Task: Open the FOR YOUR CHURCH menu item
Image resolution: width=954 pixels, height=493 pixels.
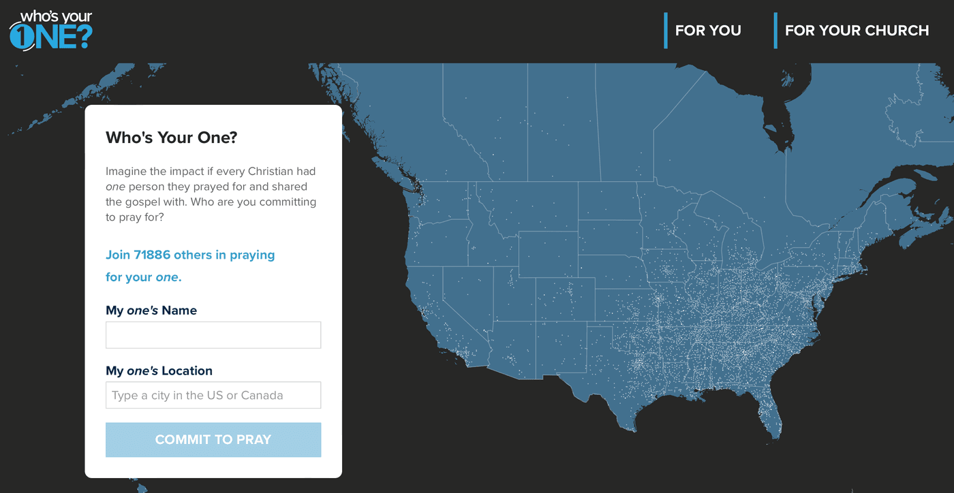Action: pyautogui.click(x=857, y=31)
